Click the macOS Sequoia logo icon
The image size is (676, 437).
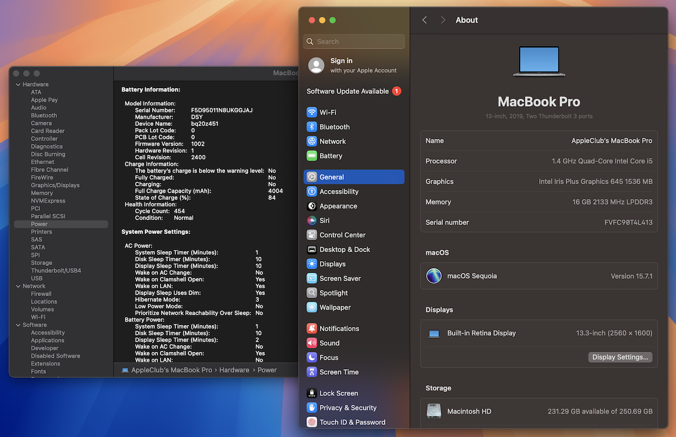(434, 276)
